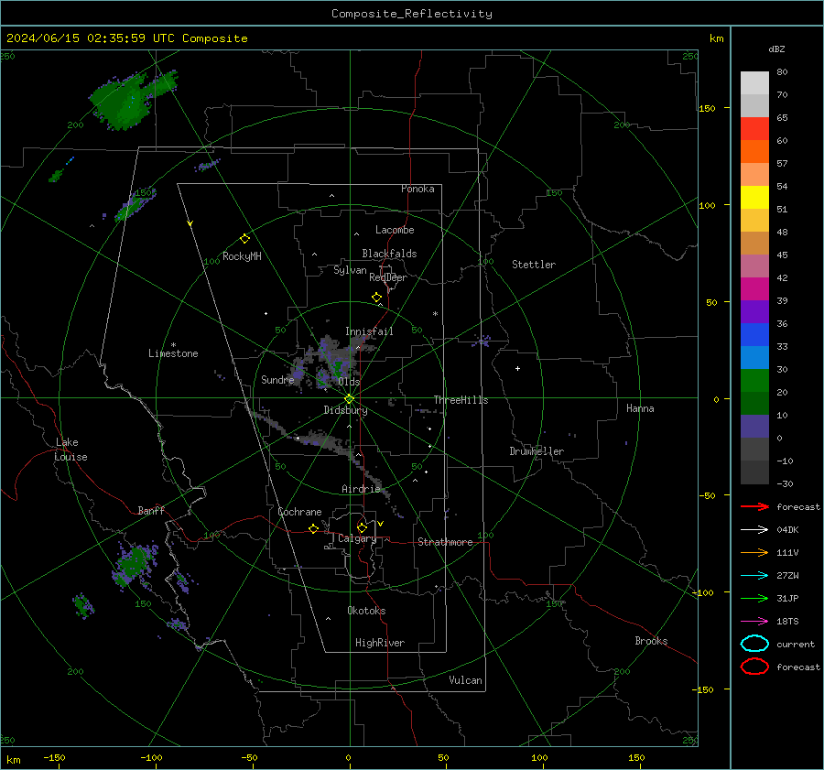Click the Didsbury label

tap(345, 410)
